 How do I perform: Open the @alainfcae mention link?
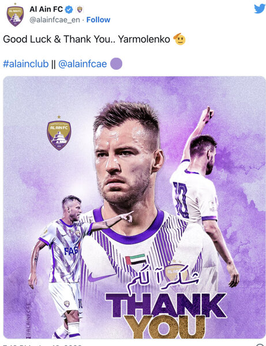[83, 64]
